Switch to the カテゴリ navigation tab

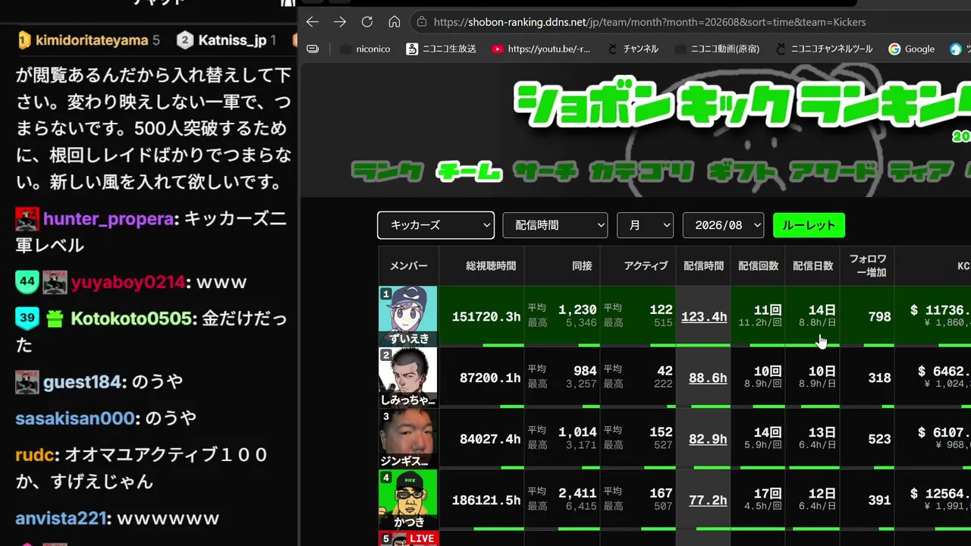pyautogui.click(x=641, y=171)
